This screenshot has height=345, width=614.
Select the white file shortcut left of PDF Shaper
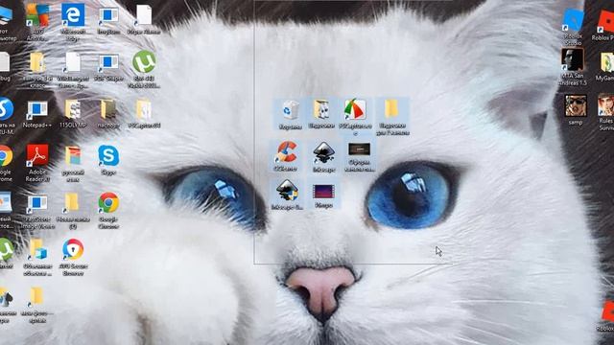pyautogui.click(x=73, y=70)
